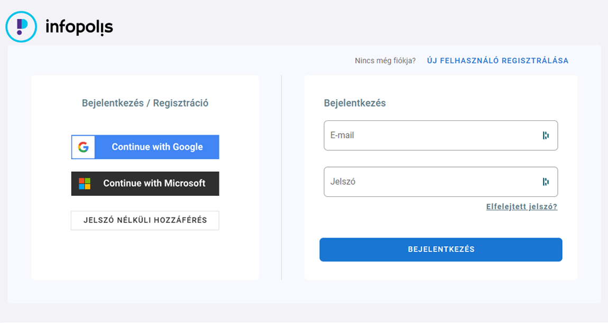Open Új felhasználó regisztrálása link

tap(498, 61)
